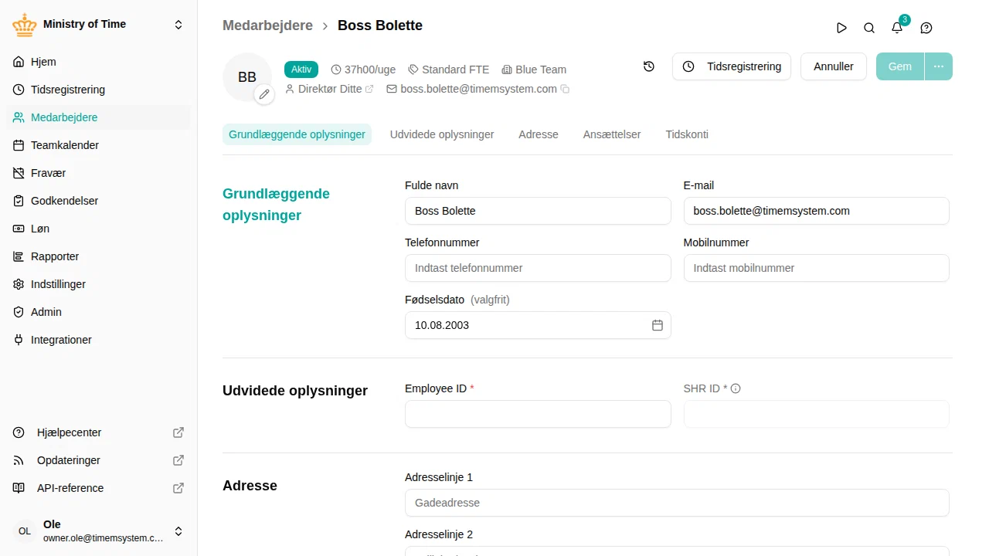Open Tidsregistrering in the sidebar
Screen dimensions: 989x556
[x=98, y=90]
